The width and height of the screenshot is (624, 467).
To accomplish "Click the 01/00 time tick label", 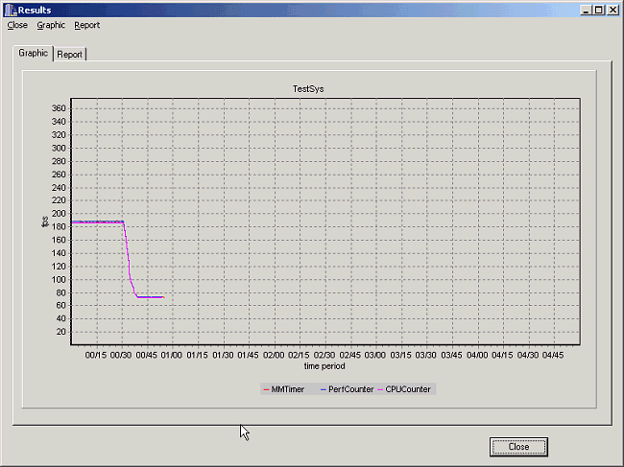I will click(172, 355).
